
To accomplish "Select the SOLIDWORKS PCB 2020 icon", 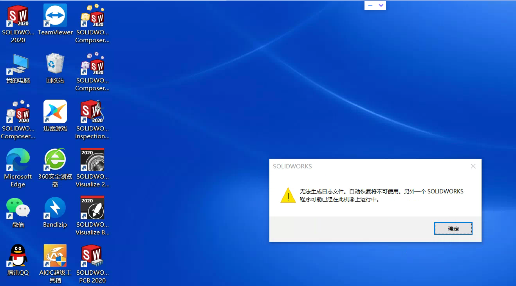I will pos(92,256).
